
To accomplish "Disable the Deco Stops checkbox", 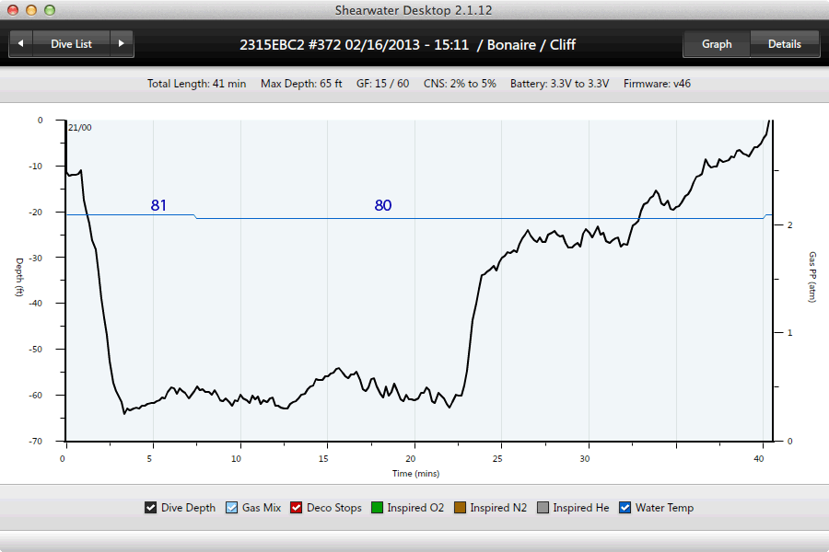I will point(297,508).
